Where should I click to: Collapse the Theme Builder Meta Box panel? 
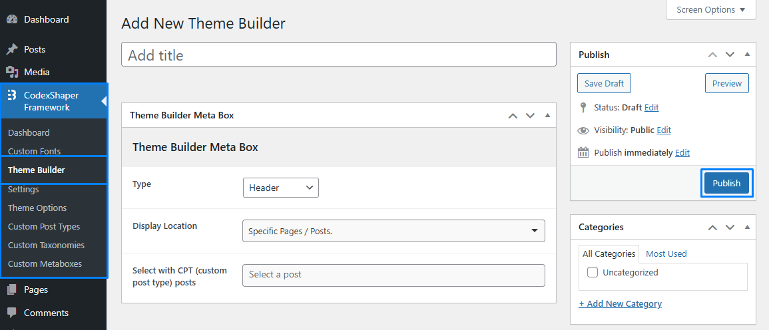pyautogui.click(x=548, y=116)
